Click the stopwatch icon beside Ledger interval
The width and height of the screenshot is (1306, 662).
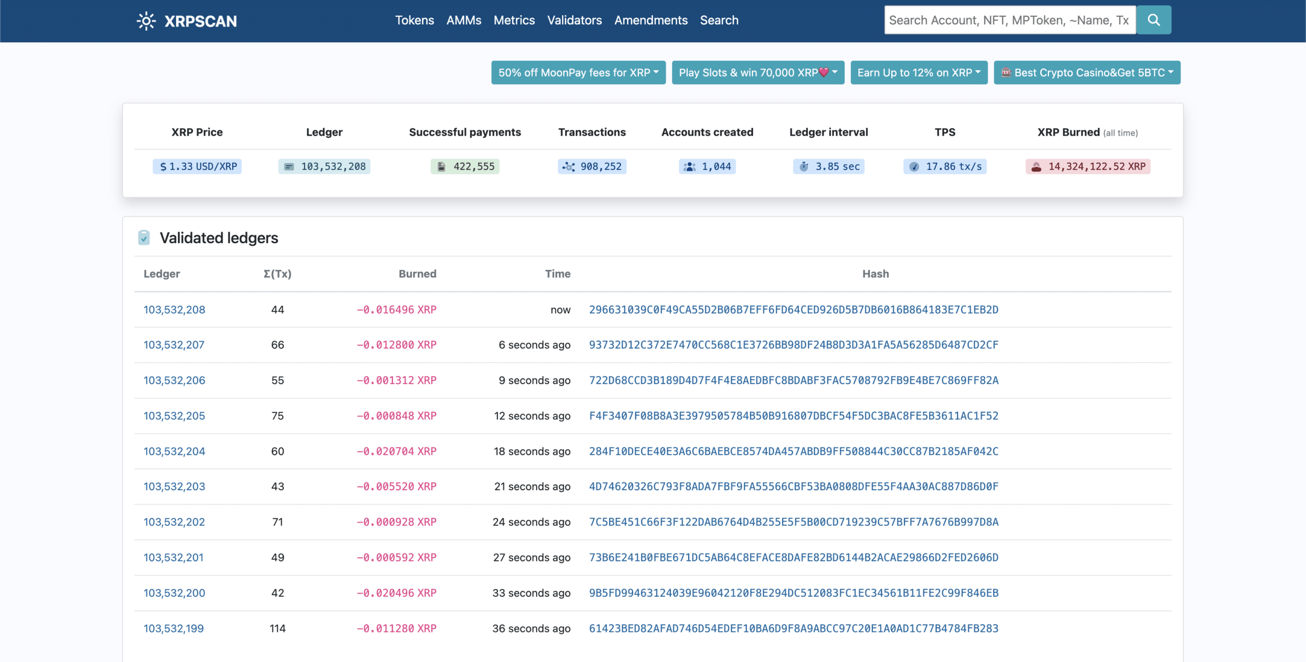pyautogui.click(x=803, y=166)
